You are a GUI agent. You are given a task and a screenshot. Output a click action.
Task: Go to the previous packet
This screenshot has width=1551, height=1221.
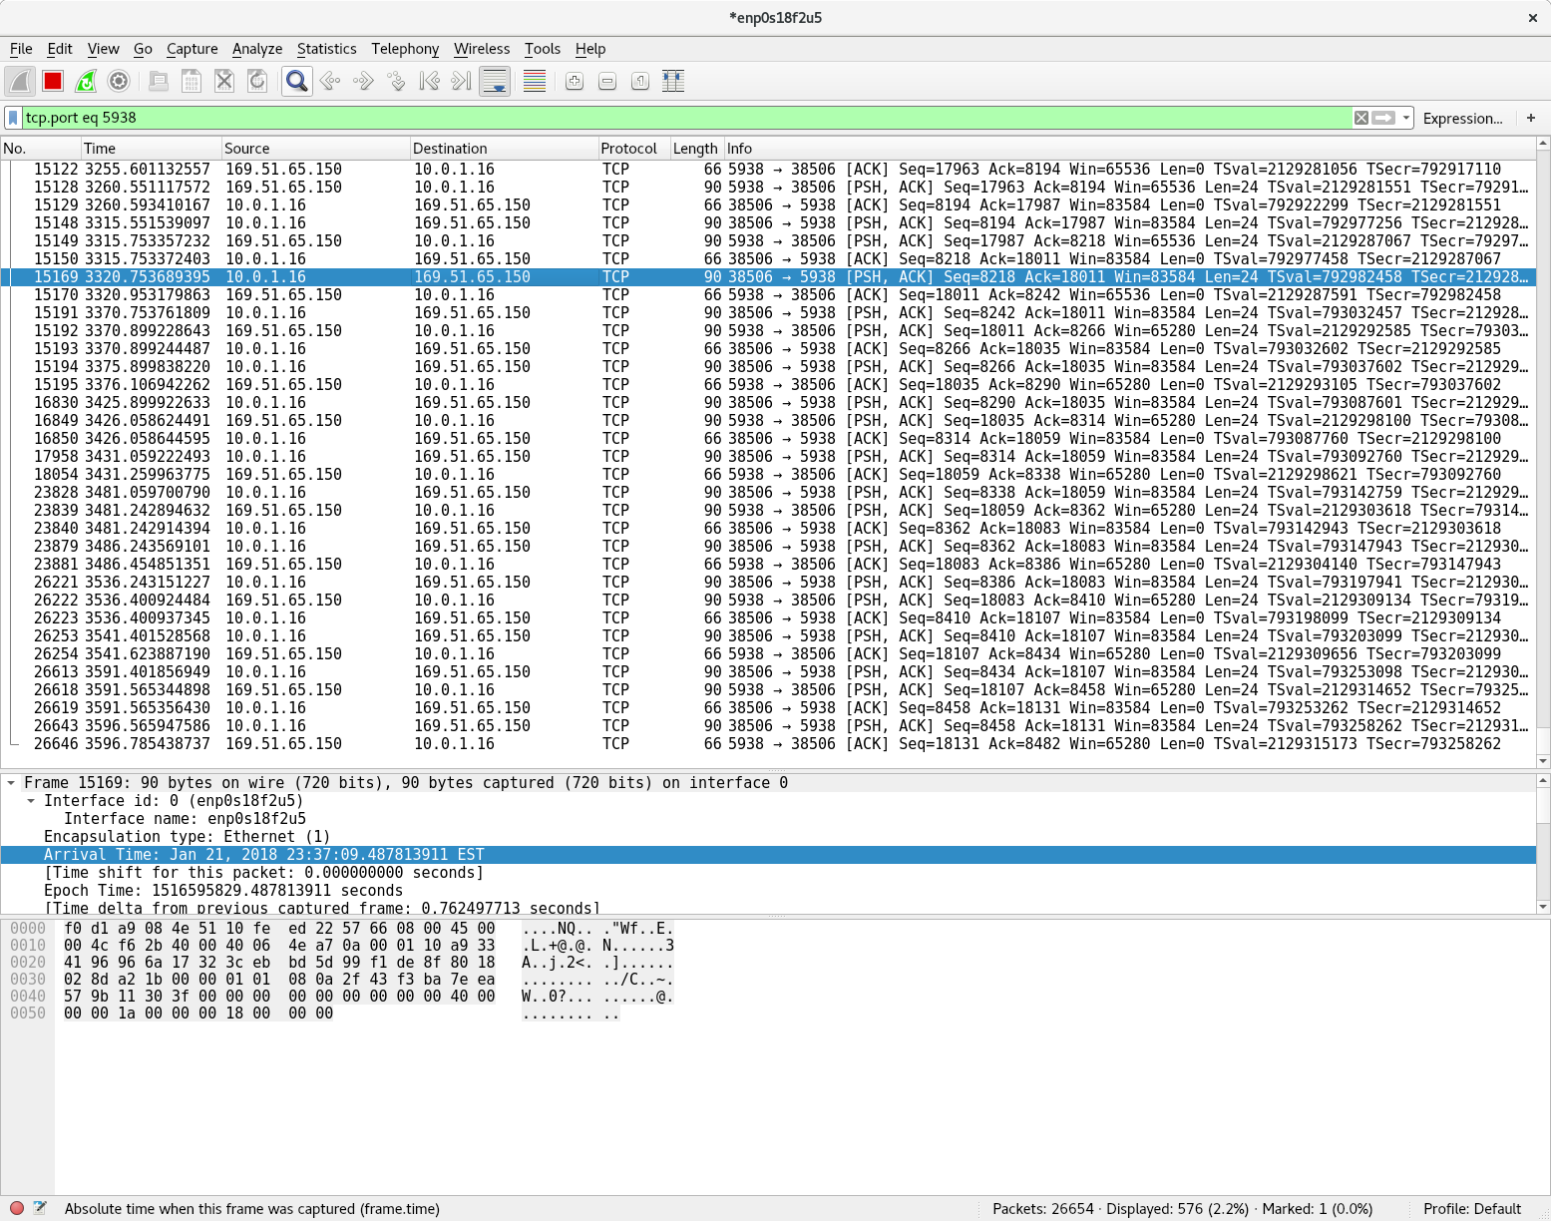(330, 82)
